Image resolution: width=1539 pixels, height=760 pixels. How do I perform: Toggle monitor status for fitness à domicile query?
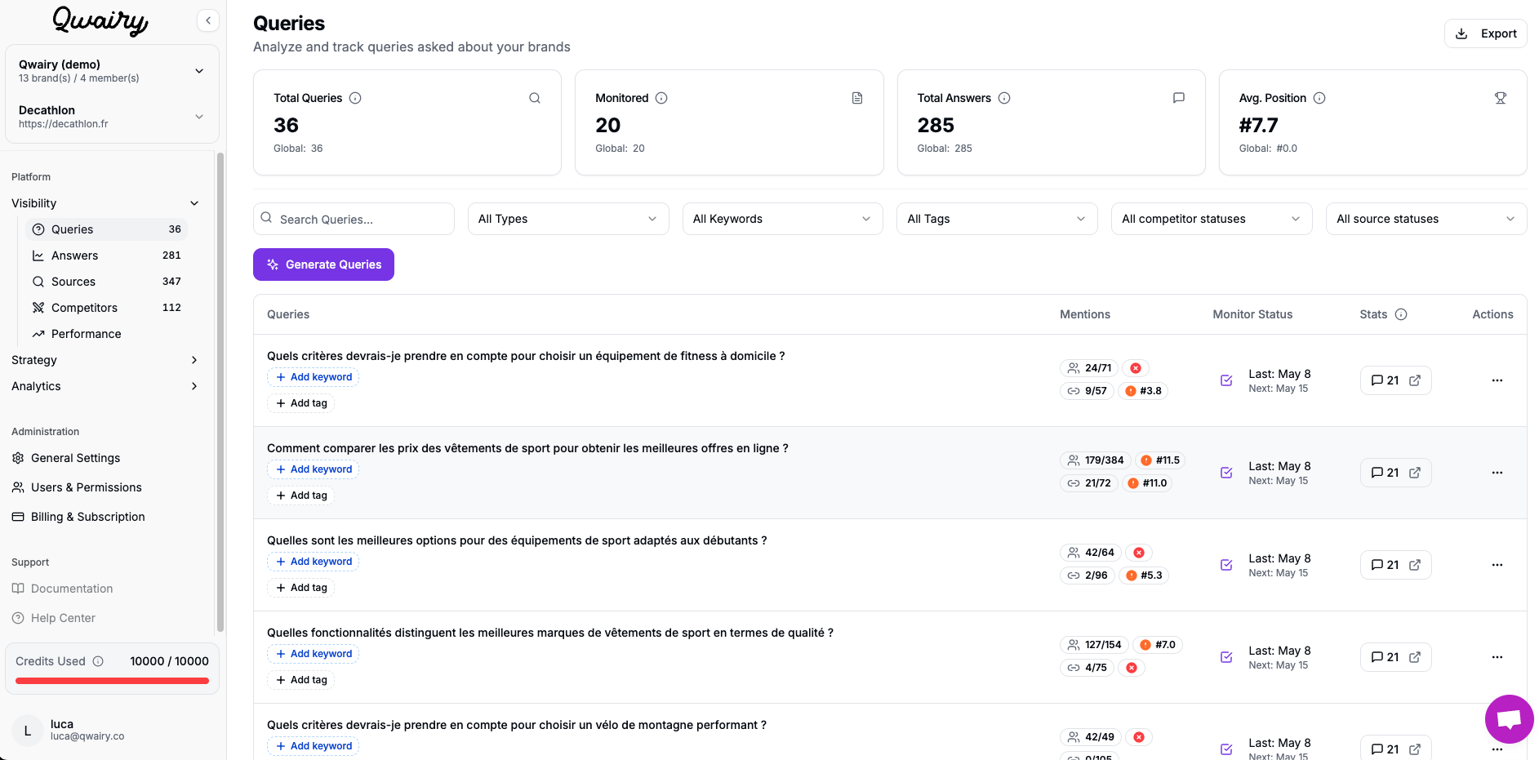point(1226,380)
